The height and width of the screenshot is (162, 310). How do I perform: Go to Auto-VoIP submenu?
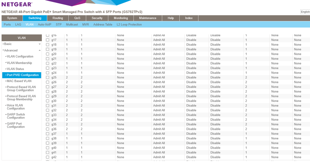[44, 24]
